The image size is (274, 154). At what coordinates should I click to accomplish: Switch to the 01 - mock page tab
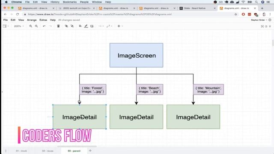coord(21,151)
